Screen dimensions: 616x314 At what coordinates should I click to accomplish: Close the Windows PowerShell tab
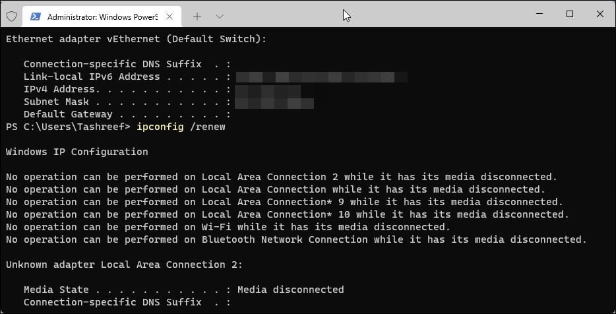[x=171, y=16]
